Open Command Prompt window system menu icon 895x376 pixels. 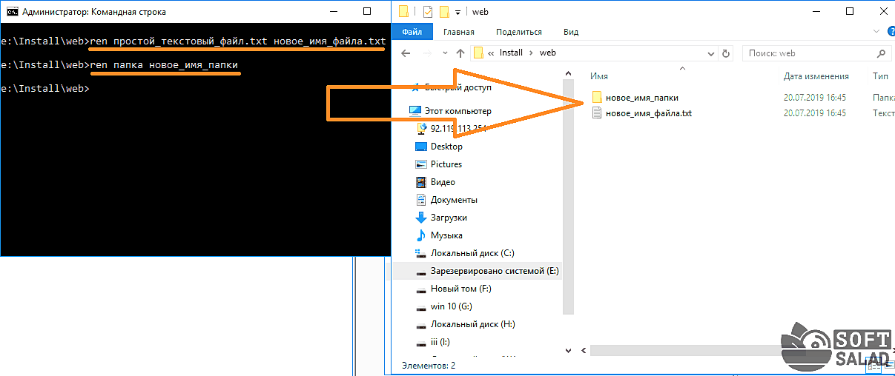12,12
